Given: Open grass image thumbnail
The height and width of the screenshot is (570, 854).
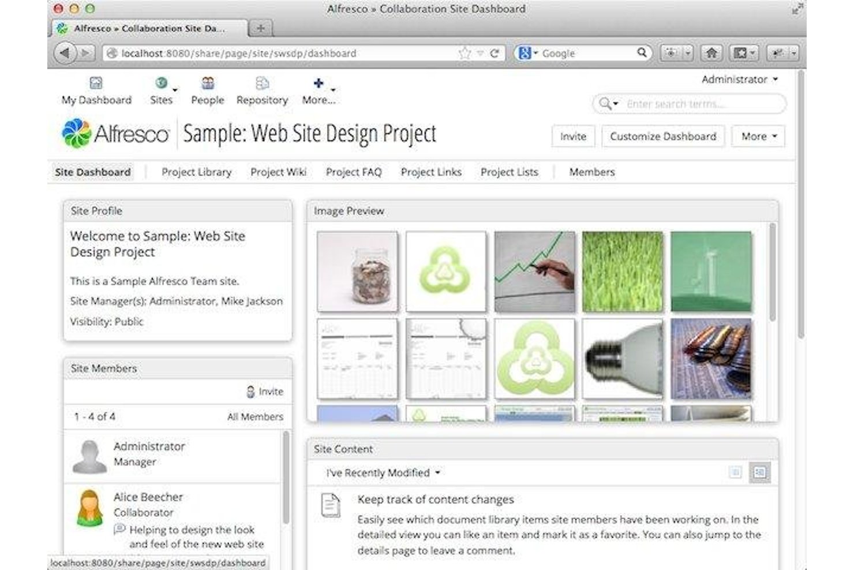Looking at the screenshot, I should (623, 271).
